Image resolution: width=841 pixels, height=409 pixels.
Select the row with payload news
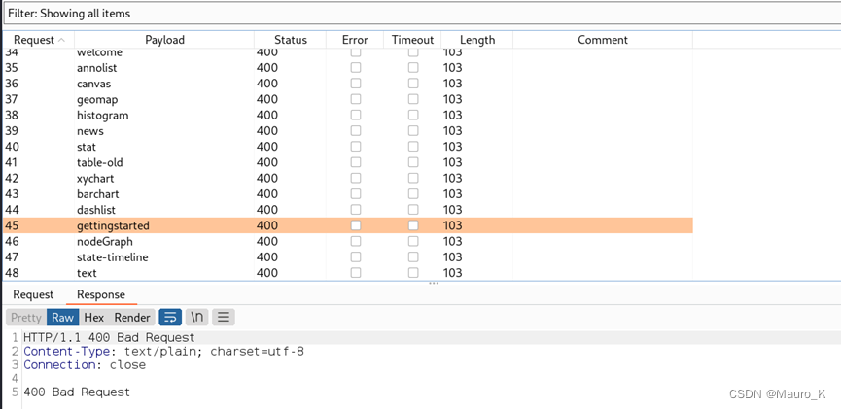click(347, 131)
